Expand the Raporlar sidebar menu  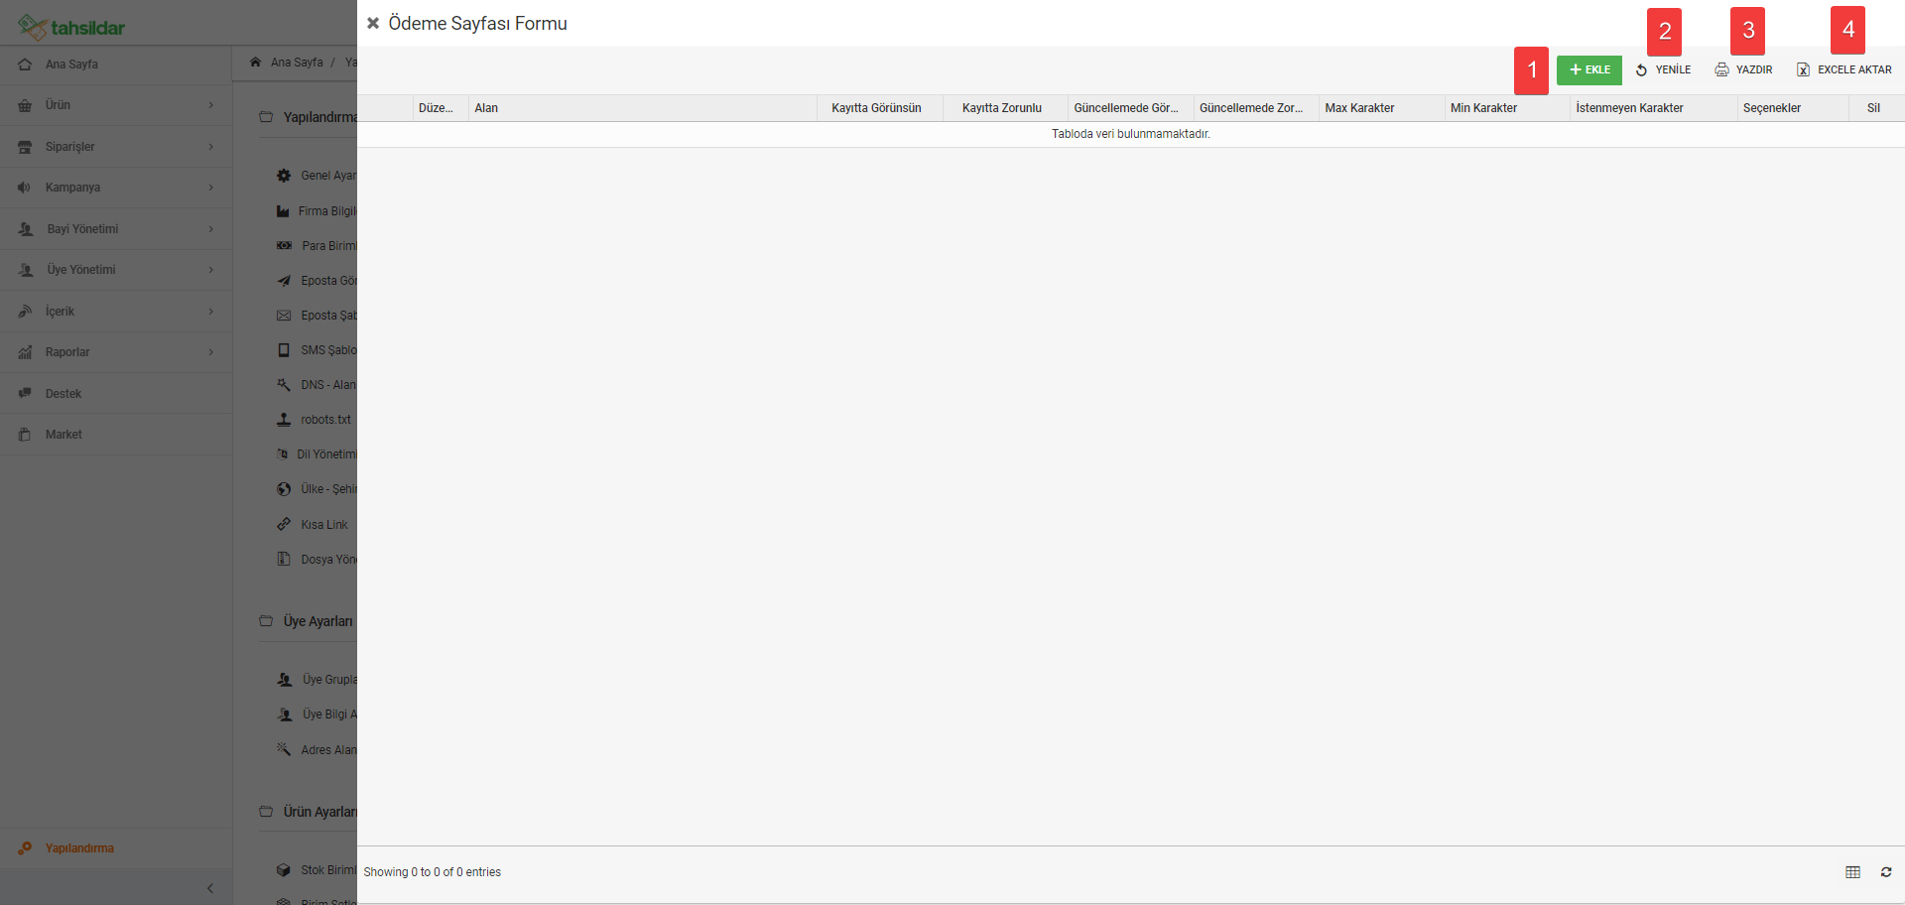coord(116,352)
